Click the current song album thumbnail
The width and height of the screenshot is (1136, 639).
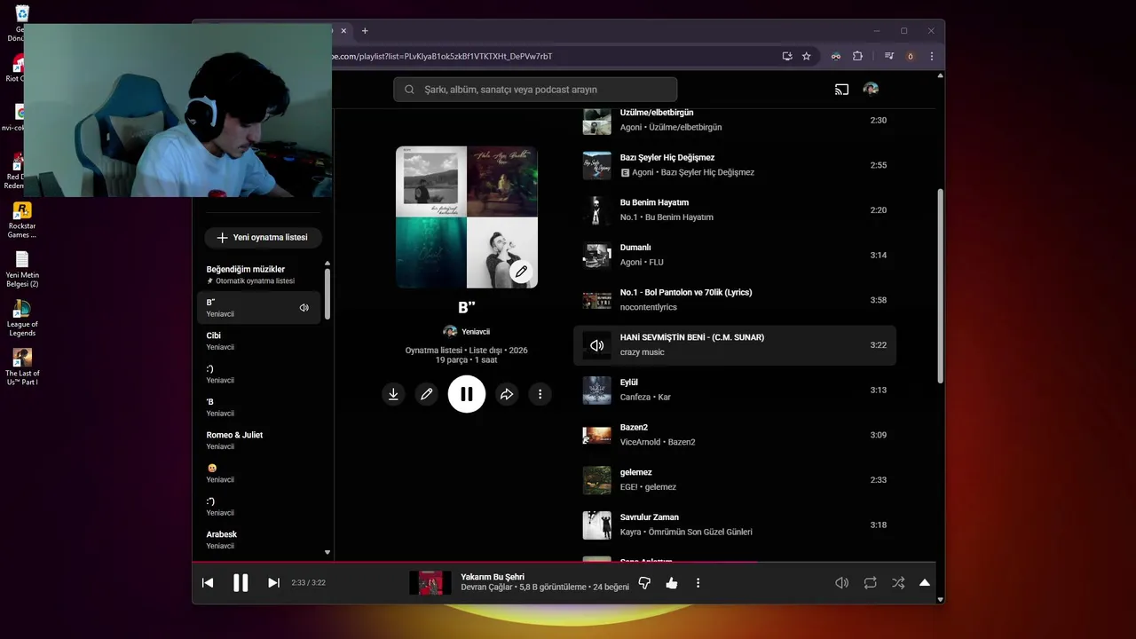tap(430, 583)
